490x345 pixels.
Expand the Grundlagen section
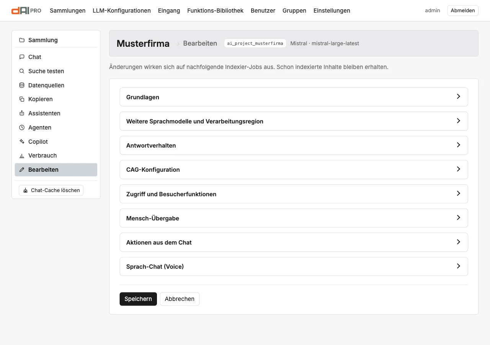(294, 97)
